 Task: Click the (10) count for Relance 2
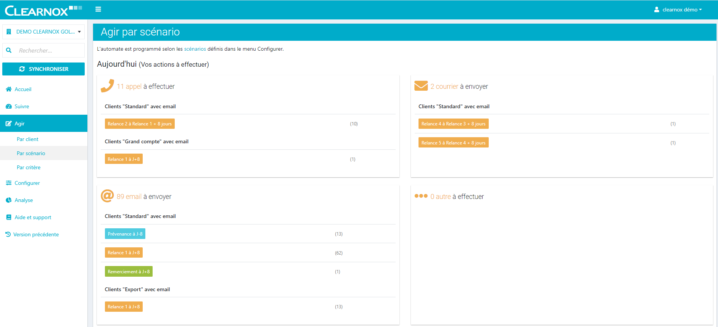coord(354,124)
